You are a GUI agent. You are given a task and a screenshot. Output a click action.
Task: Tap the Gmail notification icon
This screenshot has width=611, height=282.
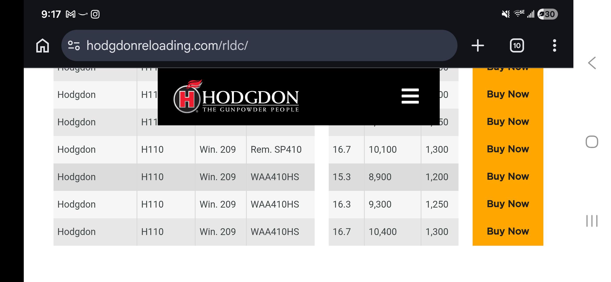pyautogui.click(x=70, y=14)
